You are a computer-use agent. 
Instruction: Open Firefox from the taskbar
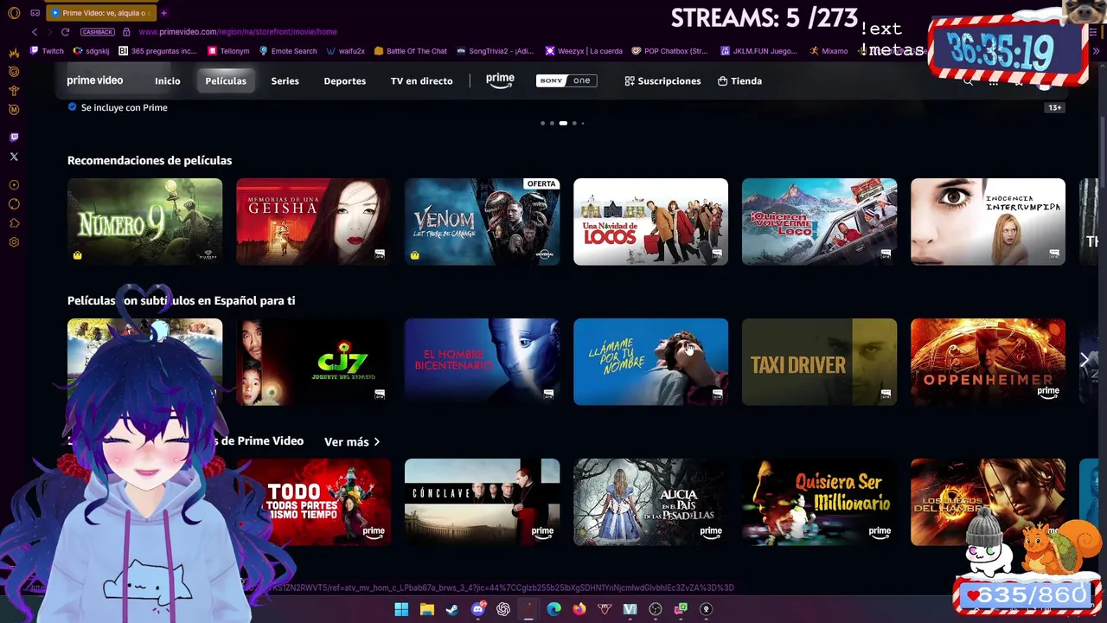tap(579, 609)
